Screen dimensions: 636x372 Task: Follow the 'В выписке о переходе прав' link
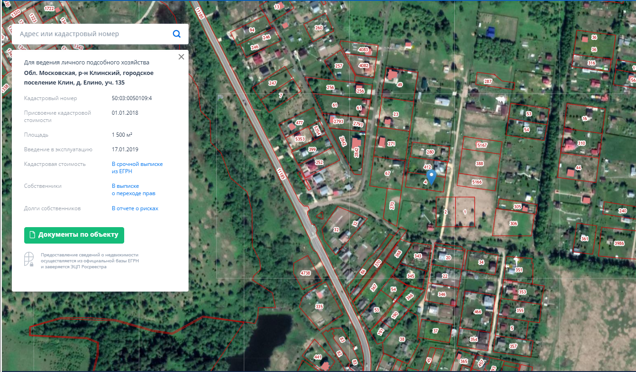click(x=134, y=190)
